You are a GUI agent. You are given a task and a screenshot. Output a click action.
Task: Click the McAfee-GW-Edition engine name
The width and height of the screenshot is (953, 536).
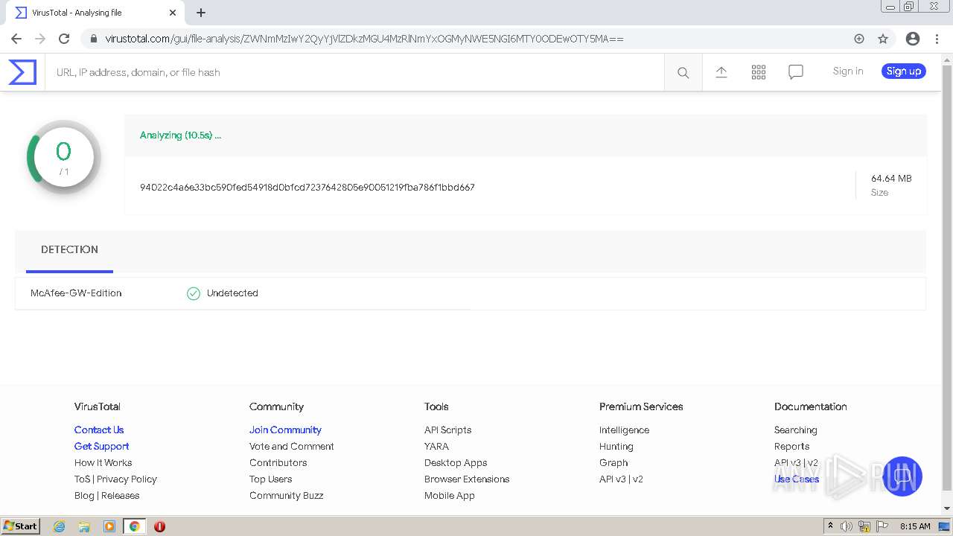[76, 293]
